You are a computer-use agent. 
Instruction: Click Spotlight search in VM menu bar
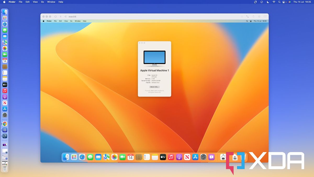[x=247, y=21]
